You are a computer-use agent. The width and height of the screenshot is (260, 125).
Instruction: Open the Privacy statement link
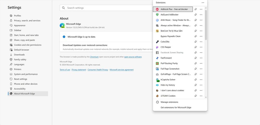[x=79, y=70]
